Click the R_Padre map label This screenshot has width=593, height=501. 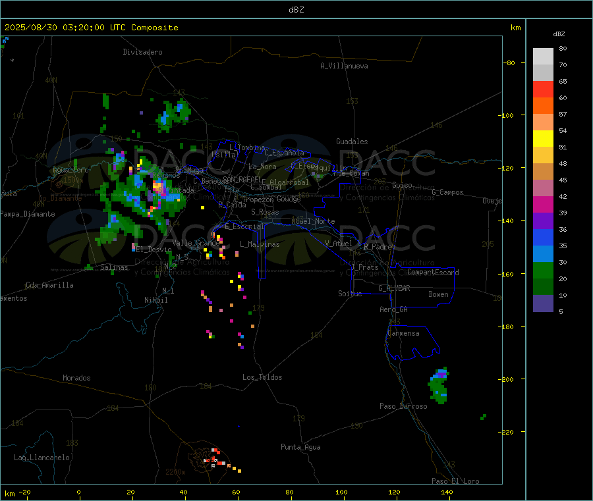point(378,247)
